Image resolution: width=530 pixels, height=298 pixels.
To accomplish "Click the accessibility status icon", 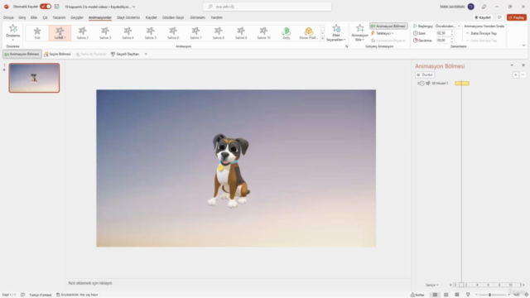I will pyautogui.click(x=58, y=295).
